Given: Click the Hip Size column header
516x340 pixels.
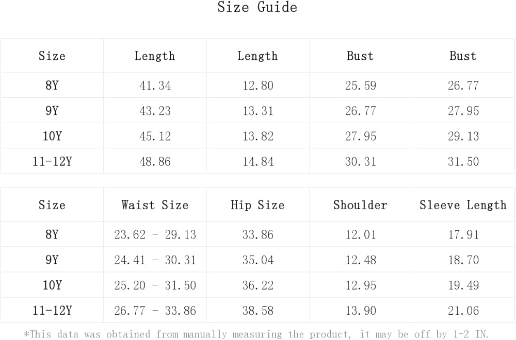Looking at the screenshot, I should tap(257, 205).
